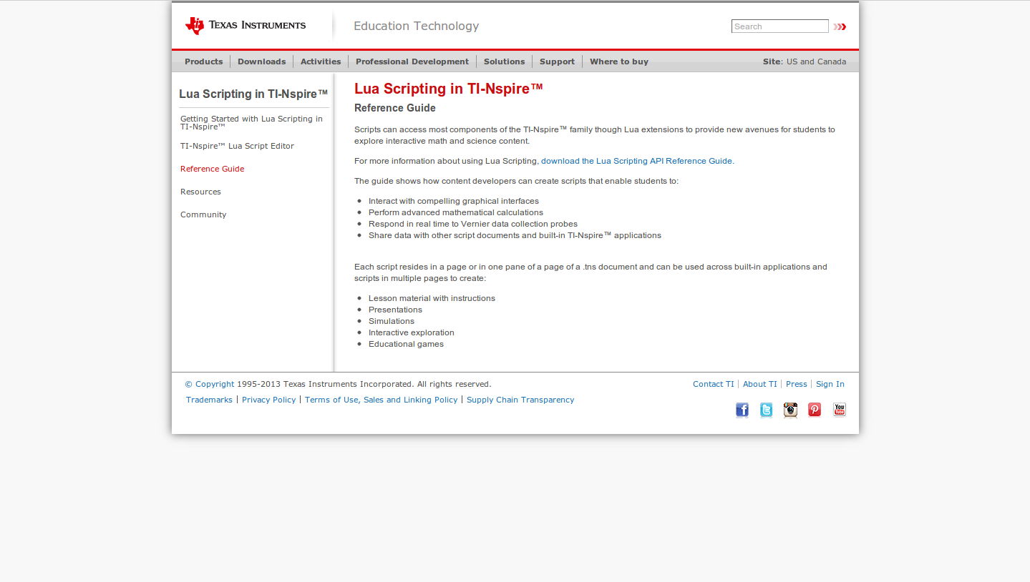Open the Support menu

pyautogui.click(x=558, y=61)
